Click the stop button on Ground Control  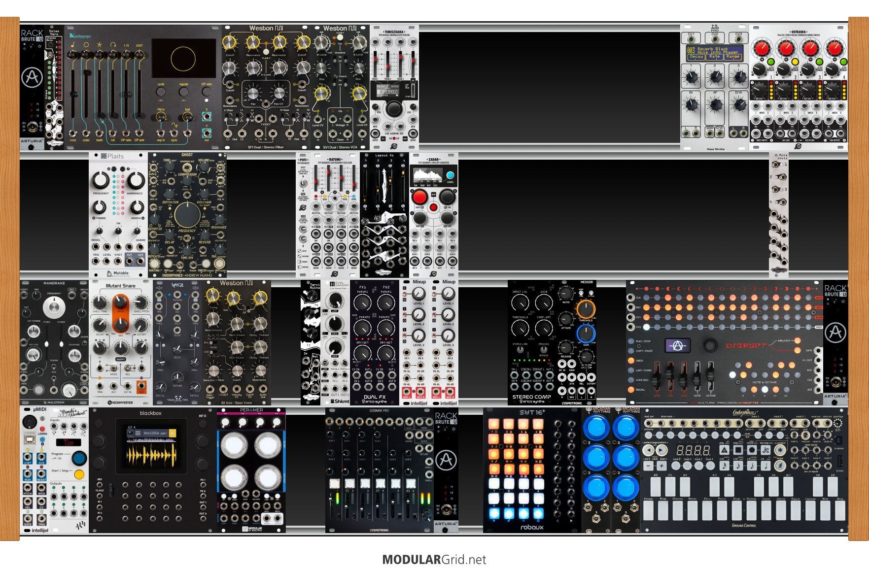pos(738,450)
